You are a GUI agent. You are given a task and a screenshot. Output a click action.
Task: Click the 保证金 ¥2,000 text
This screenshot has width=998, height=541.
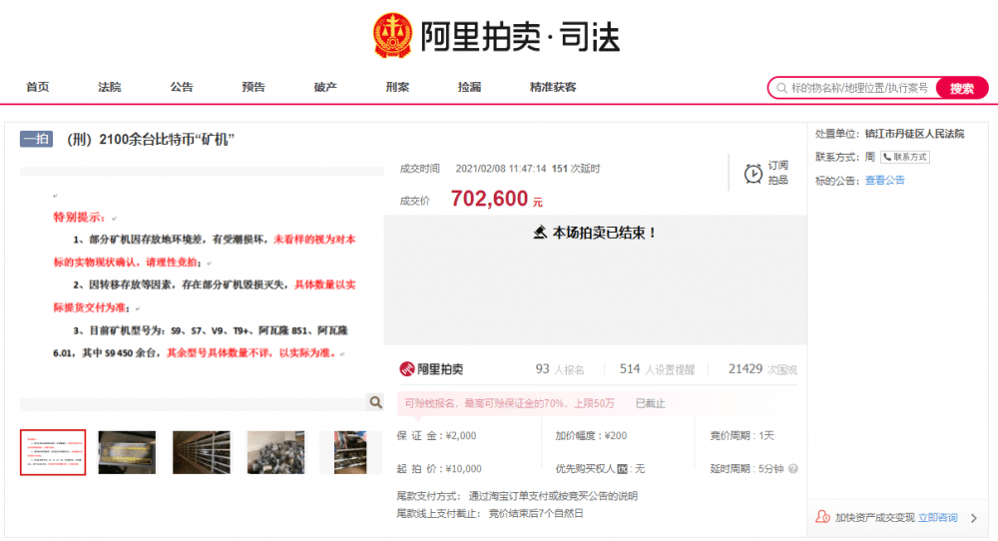[x=436, y=436]
